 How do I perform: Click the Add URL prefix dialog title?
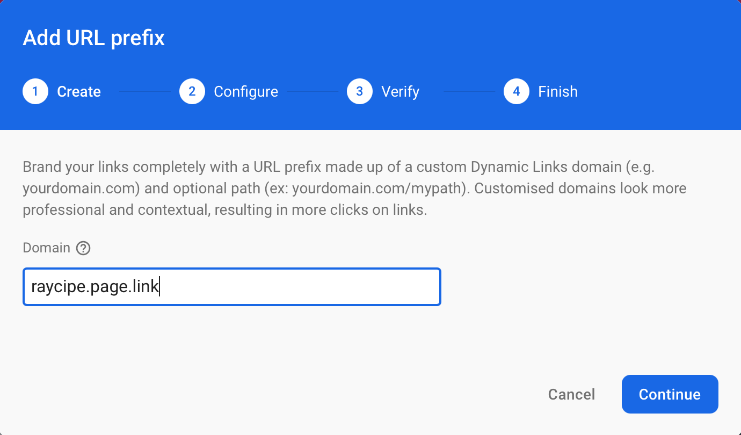(93, 38)
